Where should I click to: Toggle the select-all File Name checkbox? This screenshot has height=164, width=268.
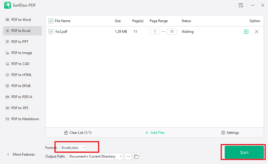(51, 21)
